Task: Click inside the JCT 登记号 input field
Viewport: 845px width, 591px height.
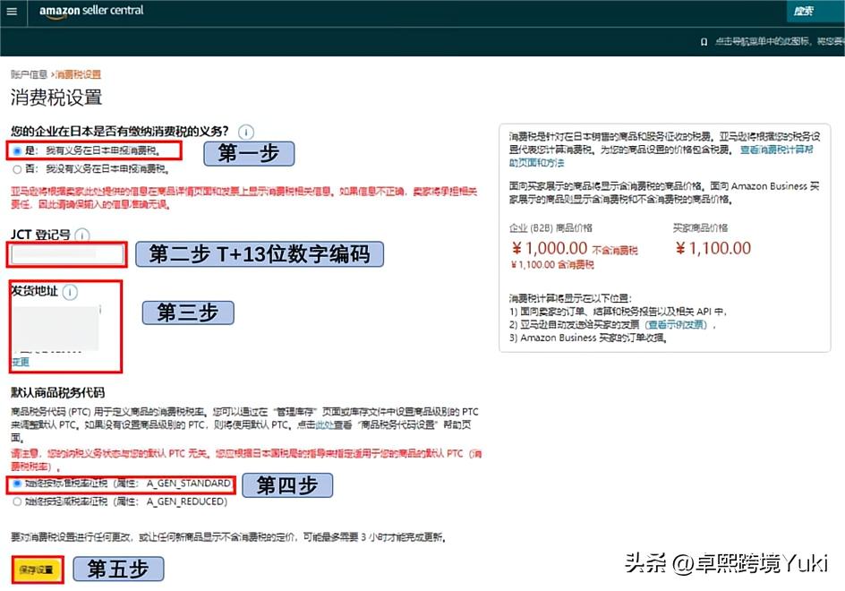Action: click(x=65, y=254)
